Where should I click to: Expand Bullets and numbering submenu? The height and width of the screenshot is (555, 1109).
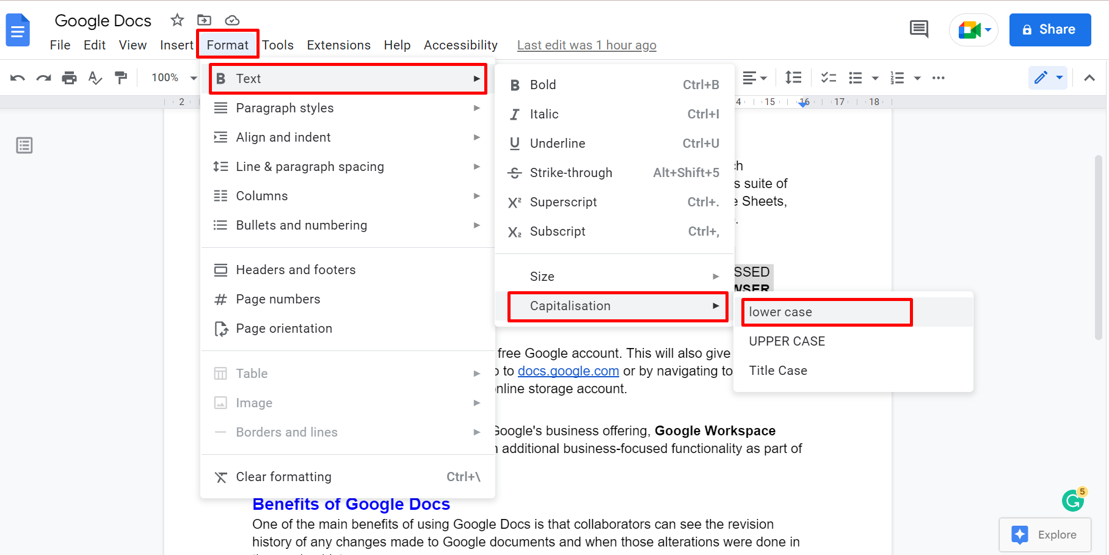347,225
